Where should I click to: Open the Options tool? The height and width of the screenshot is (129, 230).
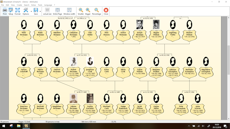coord(26,11)
